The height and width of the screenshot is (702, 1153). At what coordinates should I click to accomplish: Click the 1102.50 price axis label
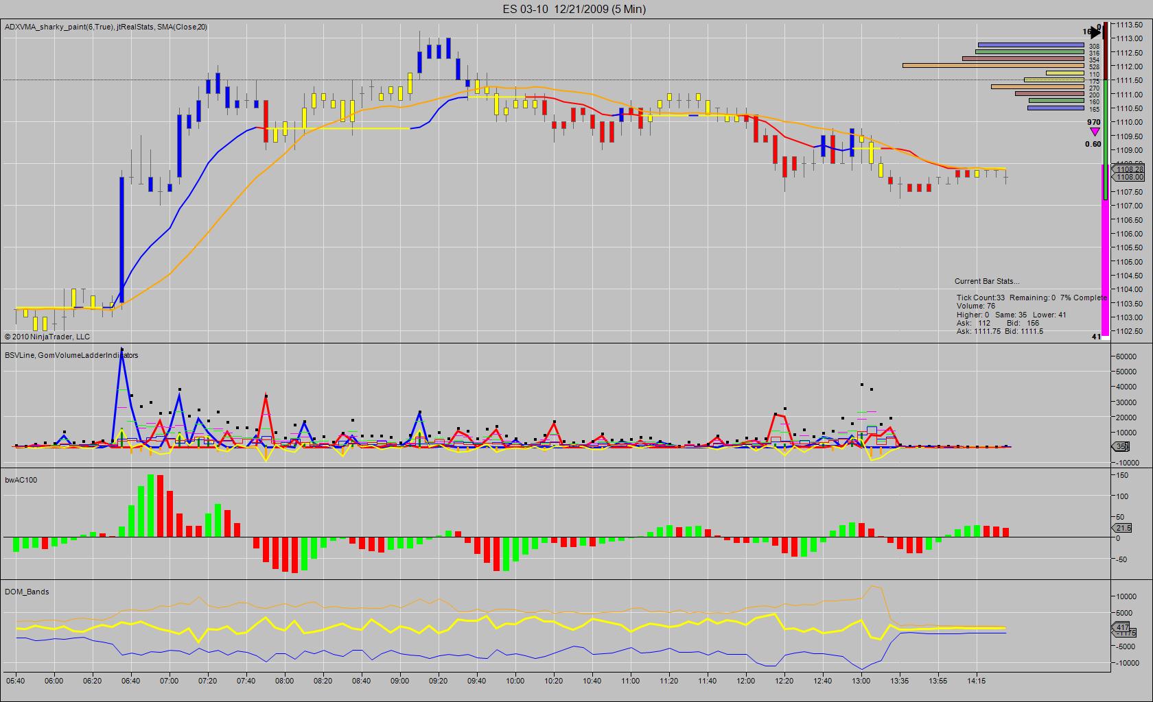(1129, 331)
